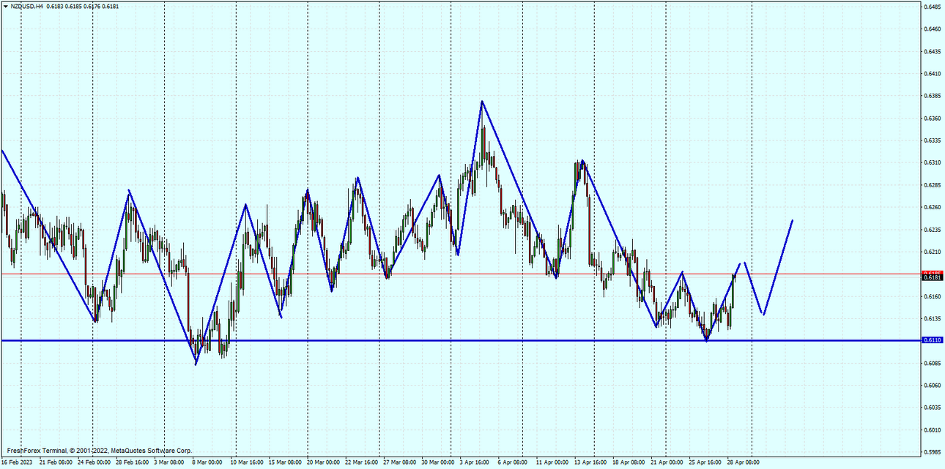Click the 0.6285 price scale label

[x=932, y=185]
